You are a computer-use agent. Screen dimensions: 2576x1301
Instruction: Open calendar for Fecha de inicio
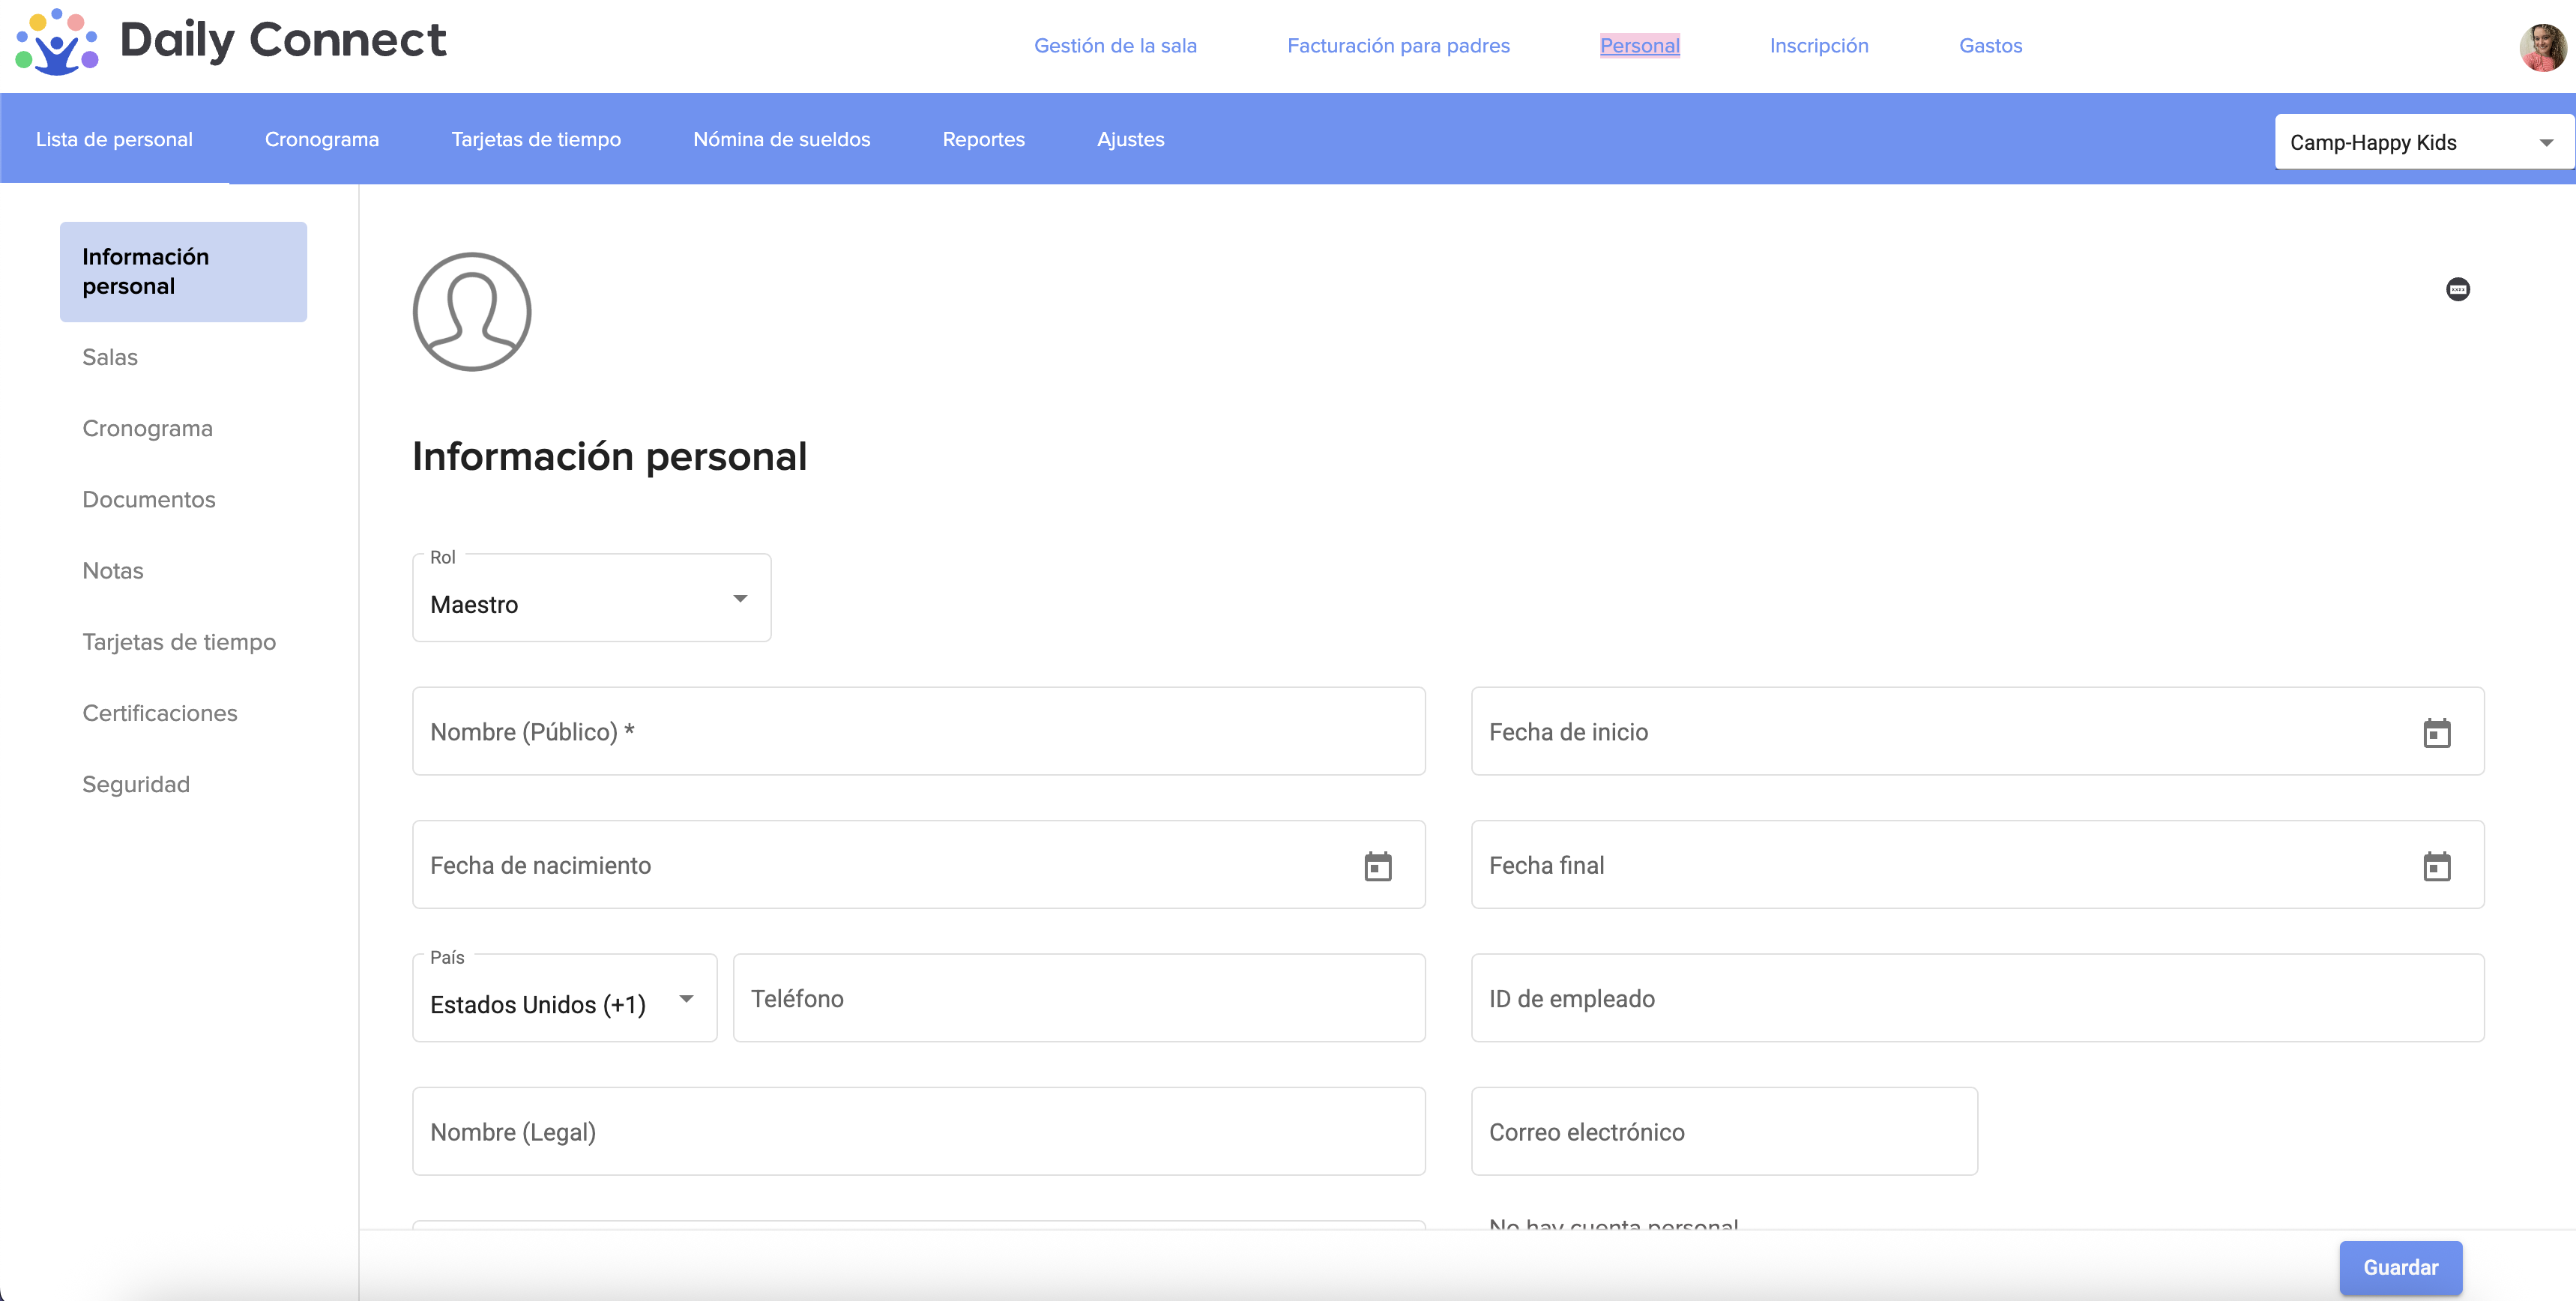coord(2436,733)
